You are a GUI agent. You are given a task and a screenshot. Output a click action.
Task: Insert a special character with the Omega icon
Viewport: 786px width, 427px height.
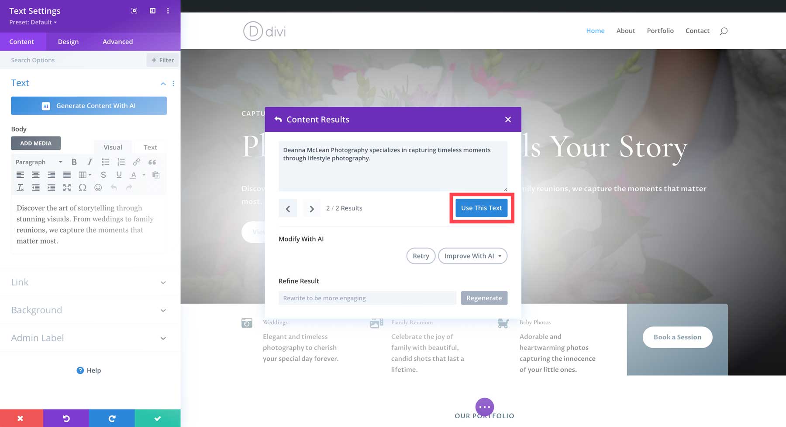83,187
